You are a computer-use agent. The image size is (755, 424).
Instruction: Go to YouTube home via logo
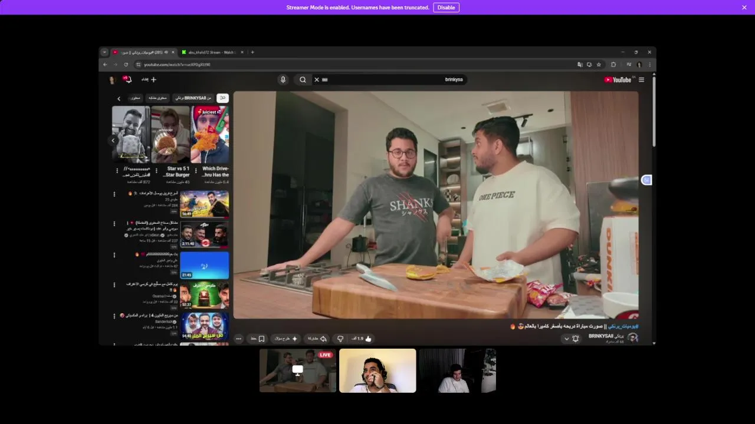[x=618, y=79]
